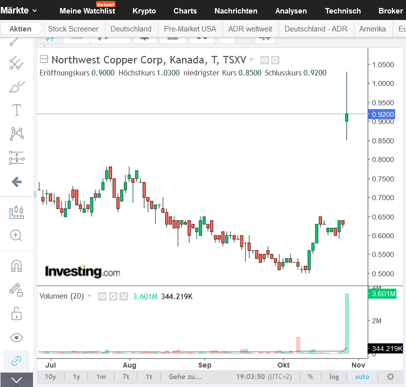Activate the zoom in tool

(16, 235)
